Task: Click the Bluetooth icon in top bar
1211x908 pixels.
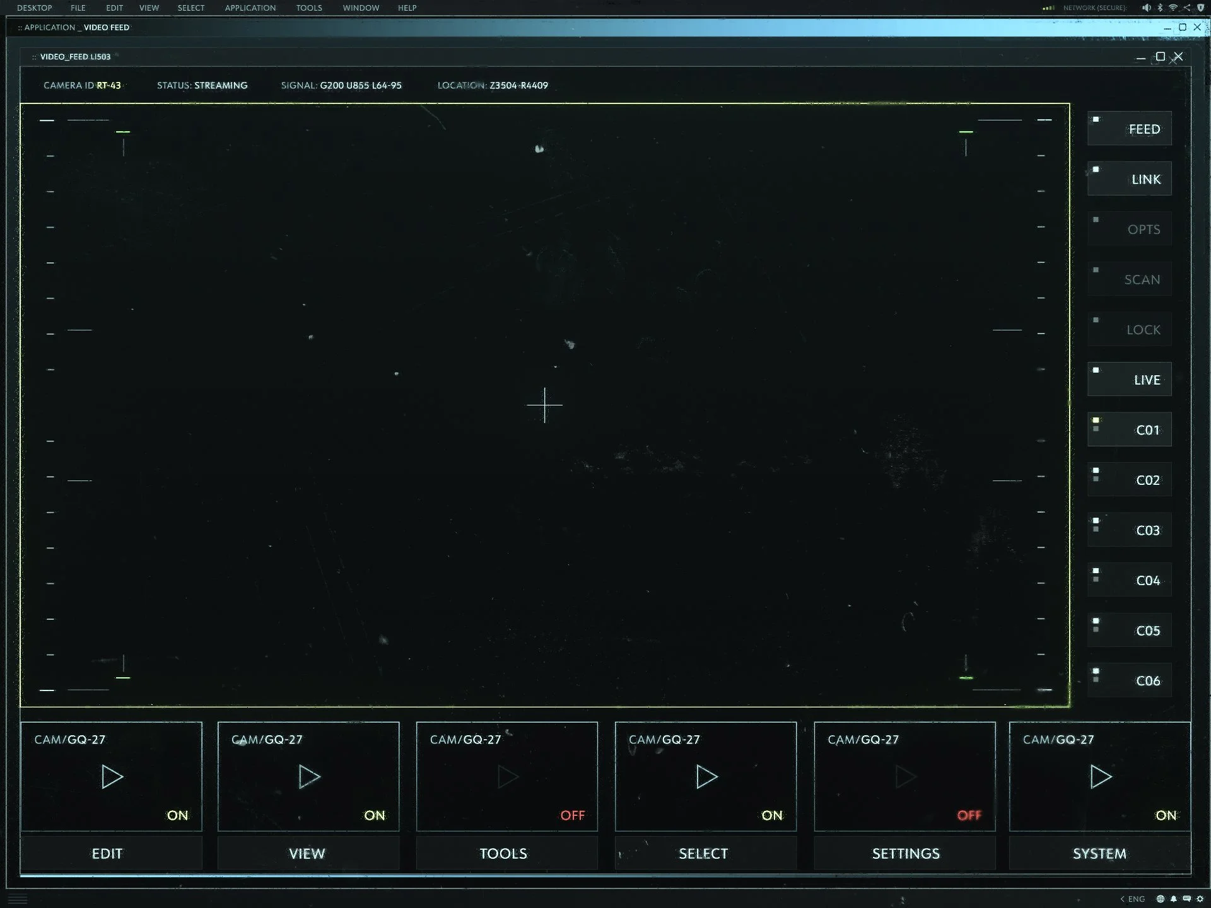Action: pos(1160,8)
